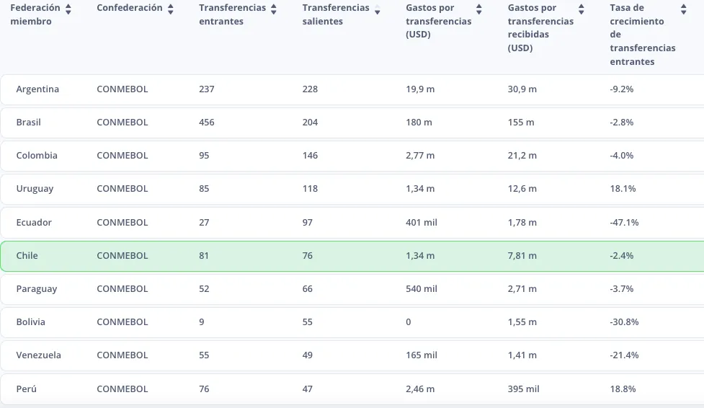Image resolution: width=704 pixels, height=408 pixels.
Task: Click on Uruguay in the federation list
Action: (x=35, y=189)
